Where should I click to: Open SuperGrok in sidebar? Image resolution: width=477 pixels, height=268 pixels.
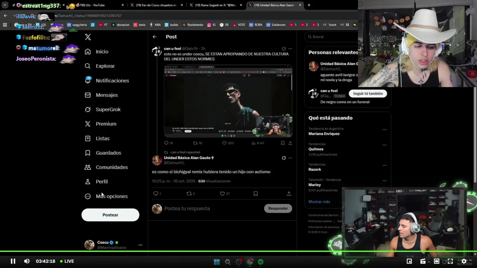click(x=103, y=109)
